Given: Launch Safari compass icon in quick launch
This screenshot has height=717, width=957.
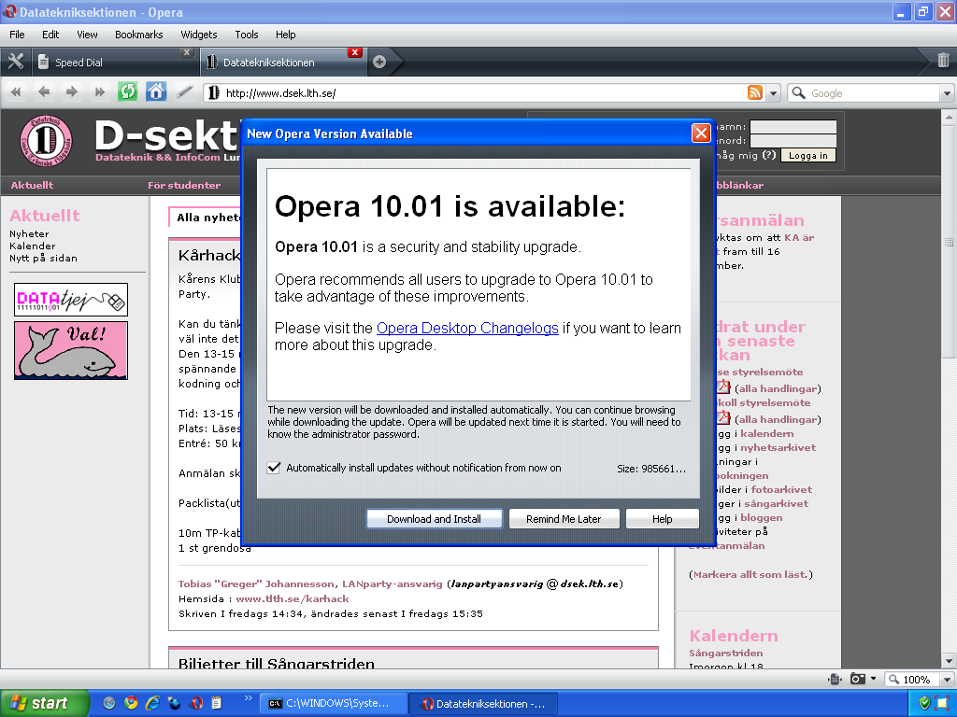Looking at the screenshot, I should click(108, 703).
